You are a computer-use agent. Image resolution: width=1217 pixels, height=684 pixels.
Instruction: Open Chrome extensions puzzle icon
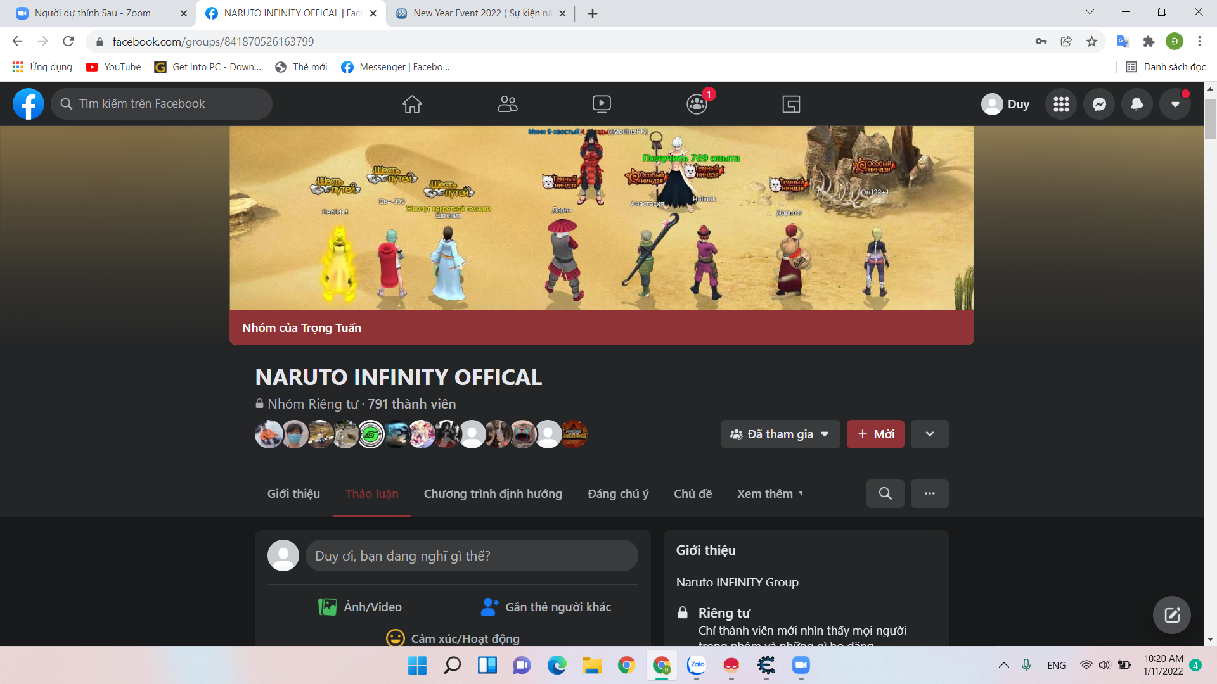click(1149, 41)
